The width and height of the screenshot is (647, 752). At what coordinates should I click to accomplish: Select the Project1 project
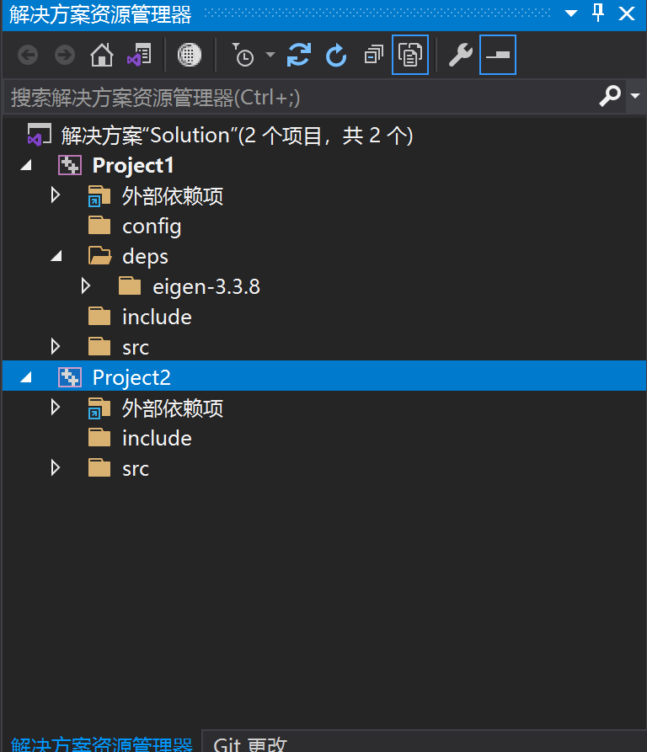tap(133, 165)
